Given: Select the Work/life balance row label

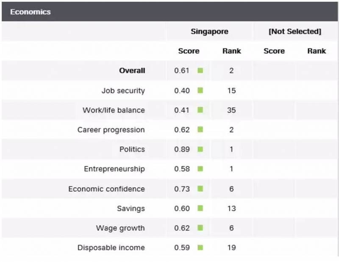Looking at the screenshot, I should [114, 110].
